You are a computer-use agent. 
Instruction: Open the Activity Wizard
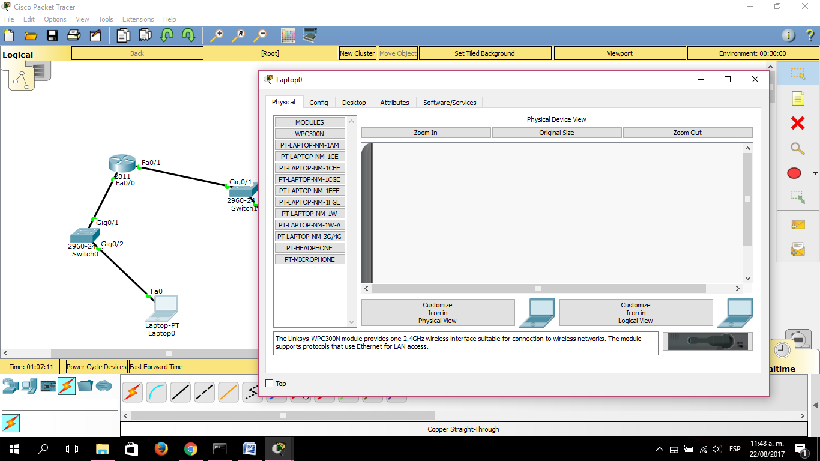(x=95, y=35)
